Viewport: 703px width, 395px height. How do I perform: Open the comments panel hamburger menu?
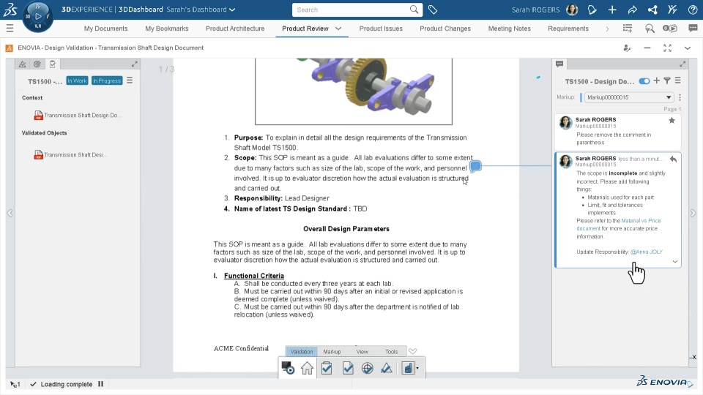(x=678, y=80)
